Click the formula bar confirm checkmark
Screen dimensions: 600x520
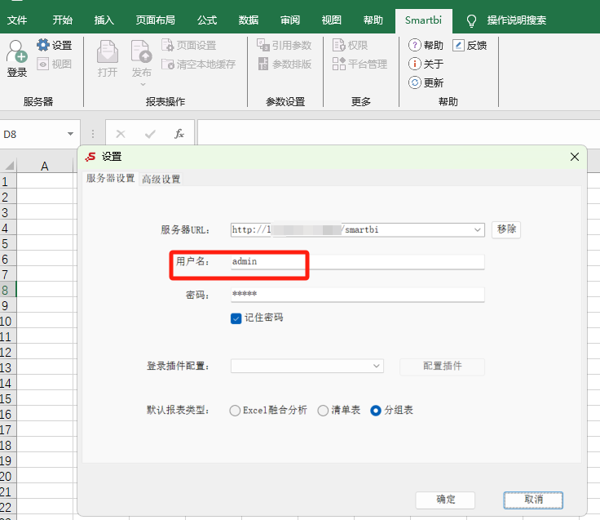coord(150,134)
